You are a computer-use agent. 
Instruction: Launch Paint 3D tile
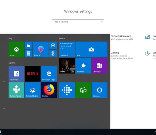[x=41, y=49]
